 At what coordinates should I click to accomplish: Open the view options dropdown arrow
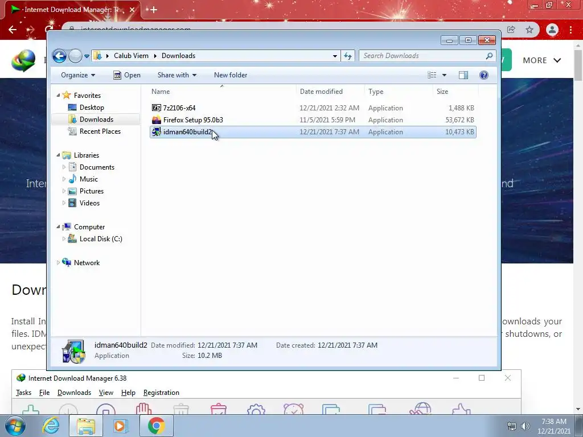[x=444, y=75]
